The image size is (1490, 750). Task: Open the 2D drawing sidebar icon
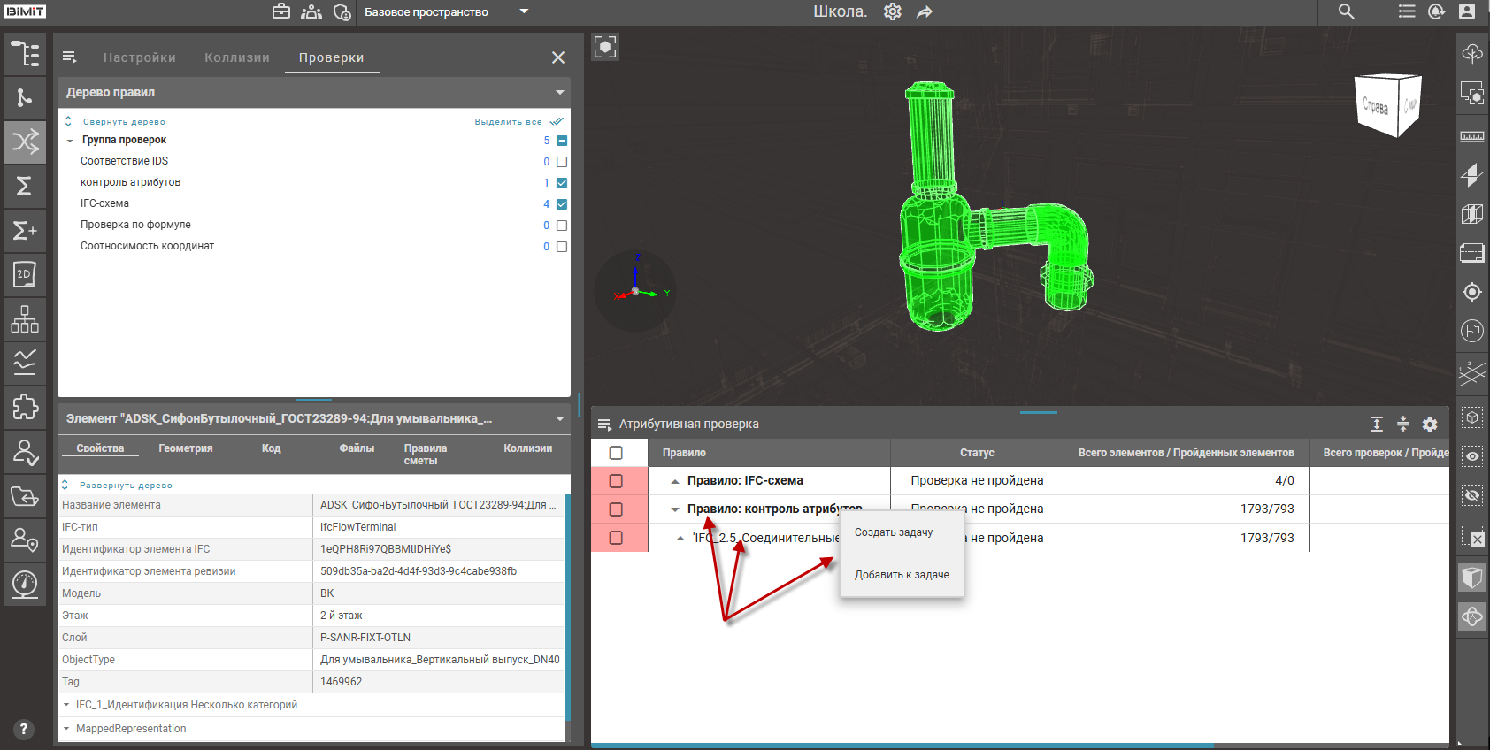click(25, 274)
